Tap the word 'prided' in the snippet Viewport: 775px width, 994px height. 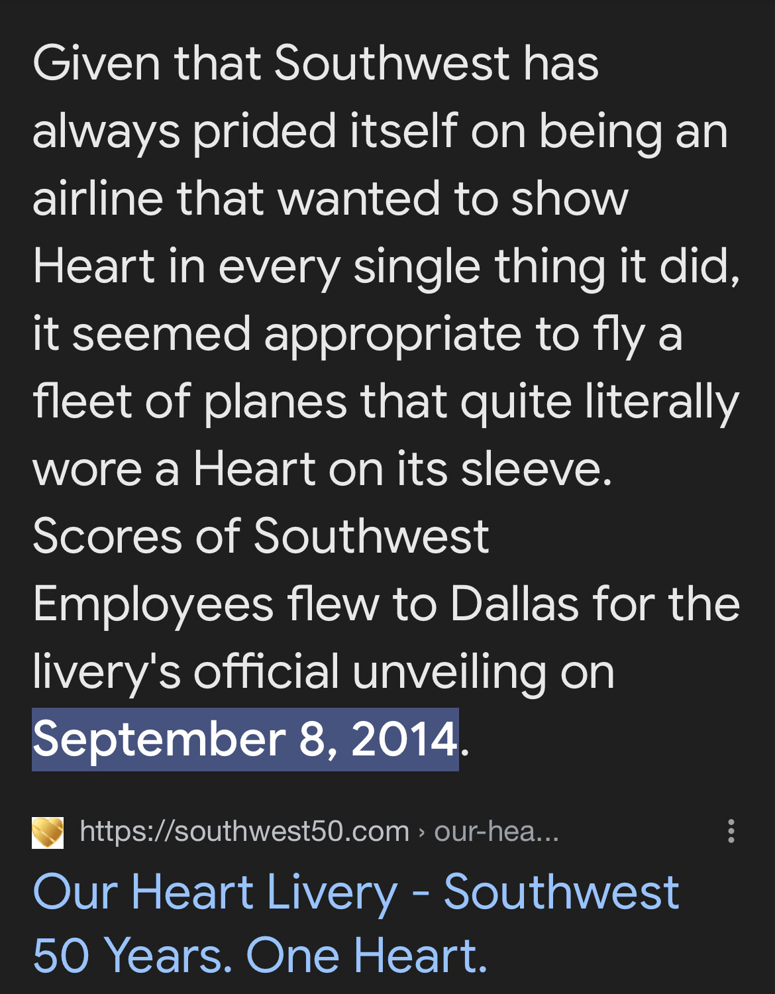(x=265, y=133)
